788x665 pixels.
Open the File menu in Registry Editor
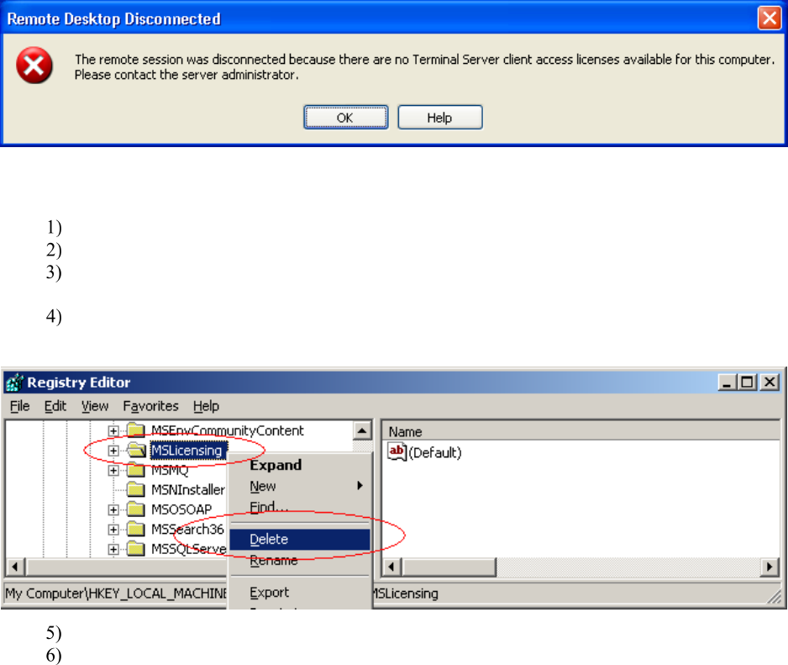(19, 406)
